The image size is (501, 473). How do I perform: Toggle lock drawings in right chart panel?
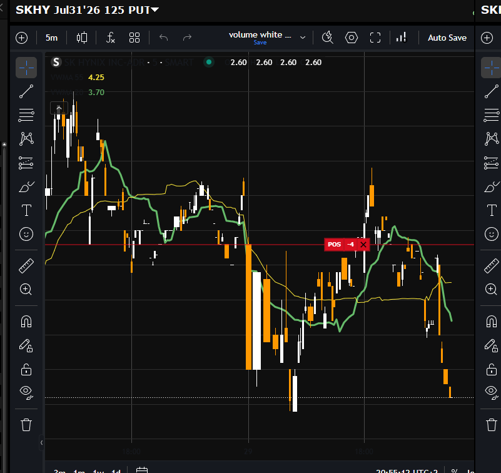tap(492, 369)
